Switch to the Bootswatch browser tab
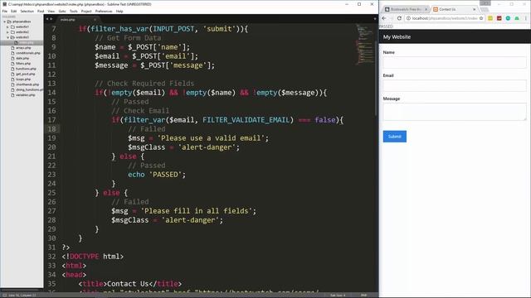Image resolution: width=531 pixels, height=298 pixels. [406, 9]
